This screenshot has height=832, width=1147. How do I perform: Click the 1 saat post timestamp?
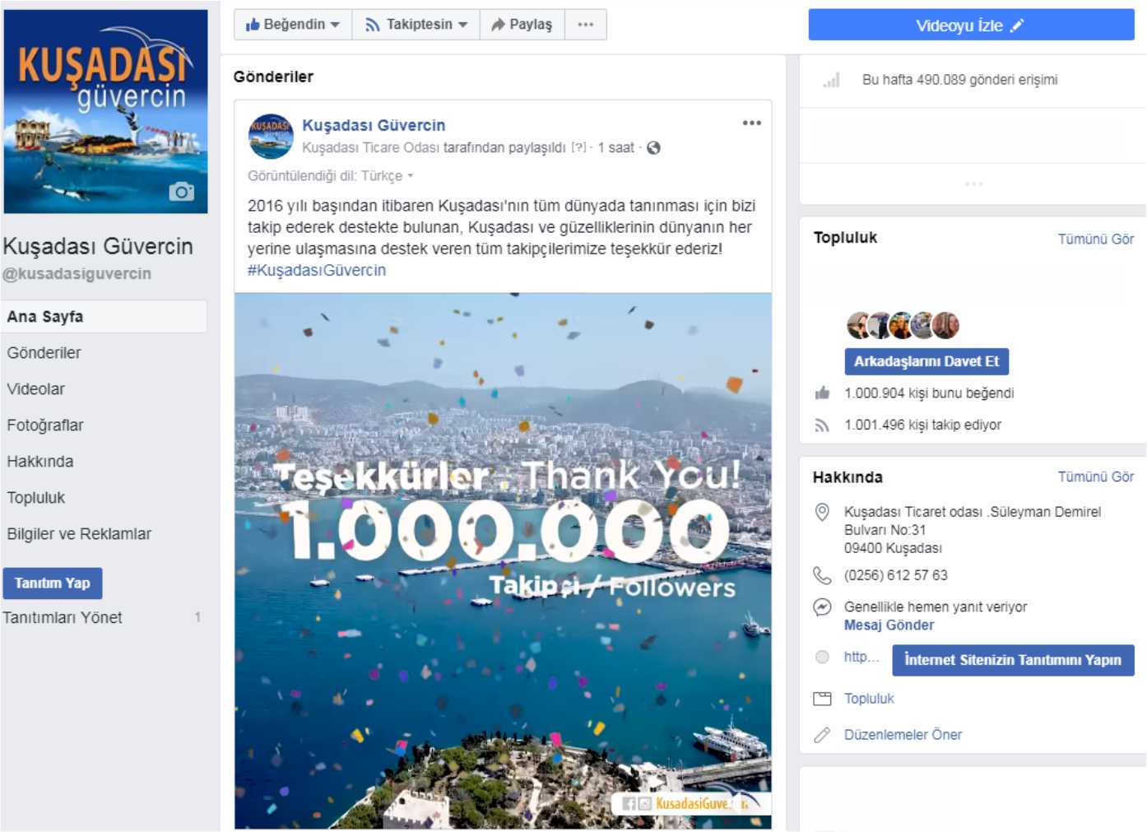pos(615,148)
